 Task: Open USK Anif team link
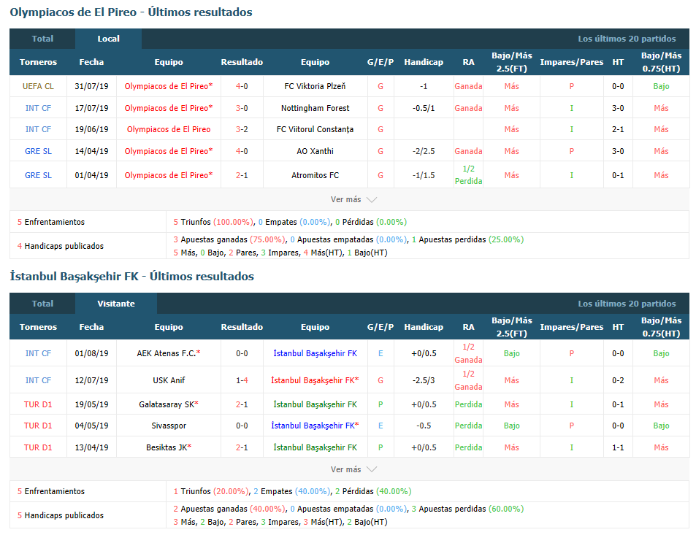point(169,380)
